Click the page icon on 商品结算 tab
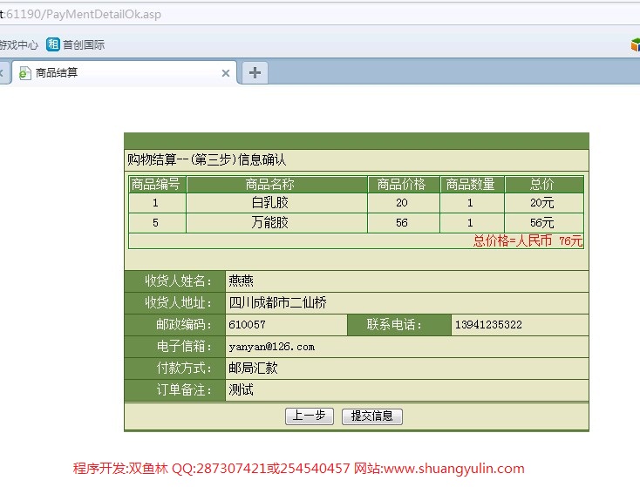Image resolution: width=640 pixels, height=487 pixels. (25, 73)
